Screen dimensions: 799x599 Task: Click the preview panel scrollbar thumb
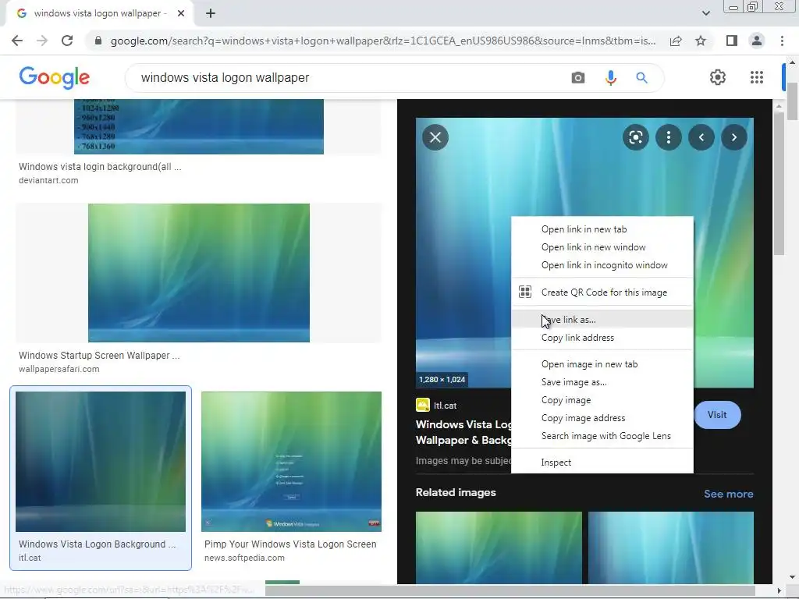[x=779, y=183]
